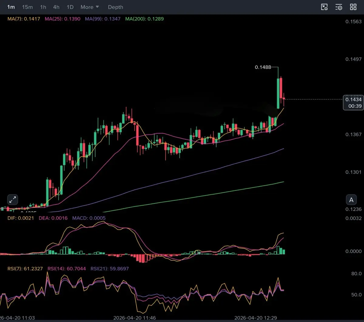364x322 pixels.
Task: Switch to the 1D timeframe
Action: coord(70,7)
